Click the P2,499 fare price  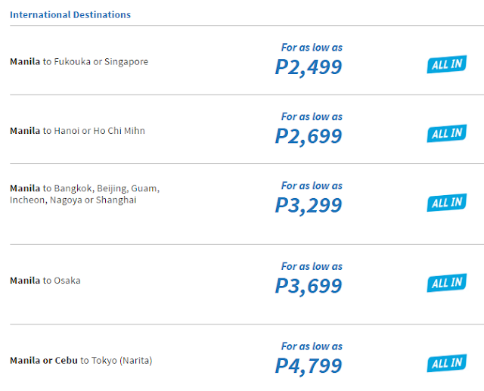[309, 67]
